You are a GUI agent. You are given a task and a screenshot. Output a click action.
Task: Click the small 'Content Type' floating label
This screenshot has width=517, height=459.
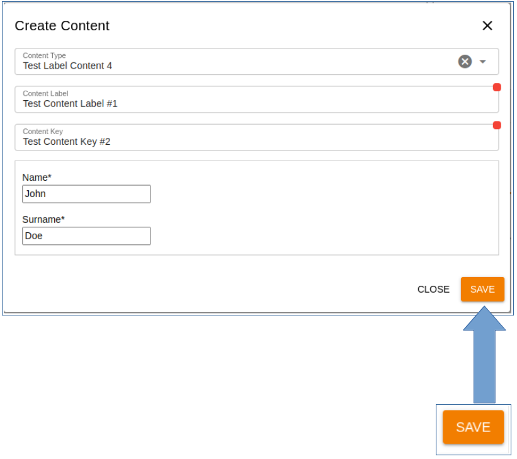[x=44, y=55]
